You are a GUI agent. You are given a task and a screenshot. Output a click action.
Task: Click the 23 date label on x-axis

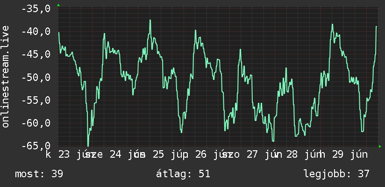tap(64, 155)
